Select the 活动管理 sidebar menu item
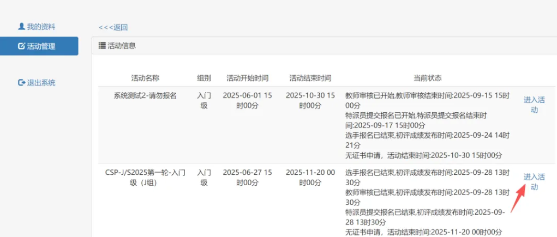This screenshot has height=237, width=557. [x=41, y=46]
